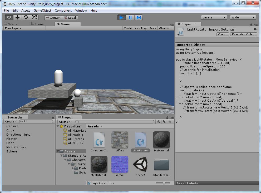Start Play mode

pos(122,17)
